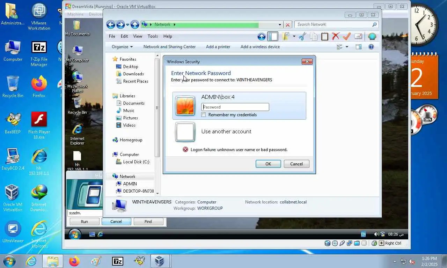Click the change view icon
This screenshot has width=447, height=268.
pyautogui.click(x=339, y=47)
